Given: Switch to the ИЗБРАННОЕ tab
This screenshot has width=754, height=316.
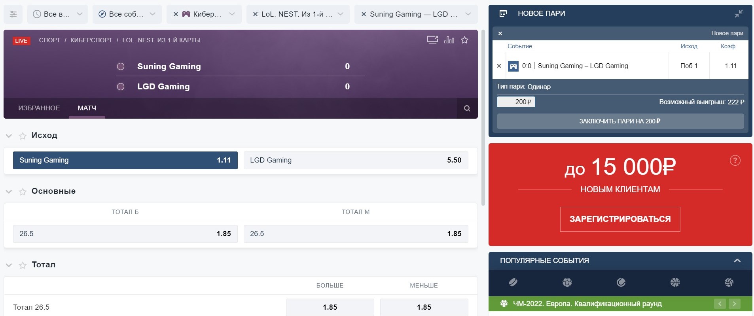Looking at the screenshot, I should [x=39, y=108].
